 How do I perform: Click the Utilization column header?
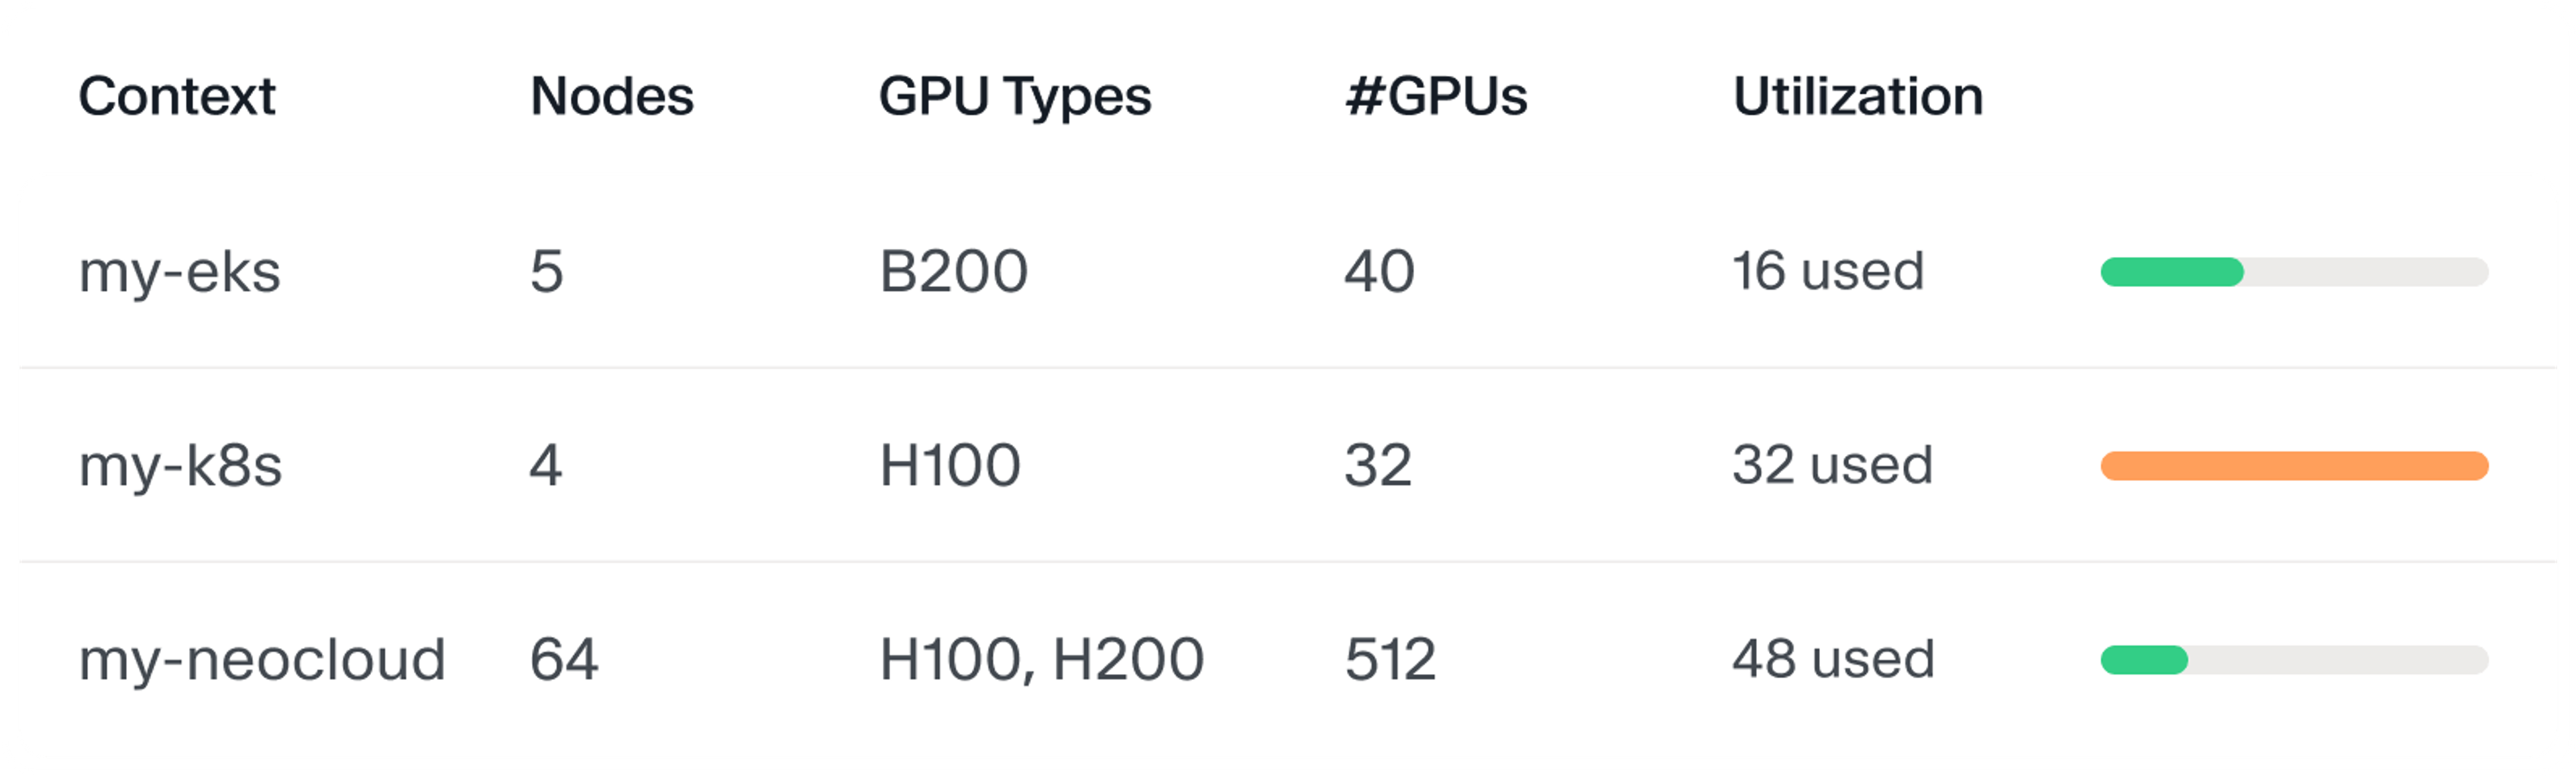tap(1858, 97)
